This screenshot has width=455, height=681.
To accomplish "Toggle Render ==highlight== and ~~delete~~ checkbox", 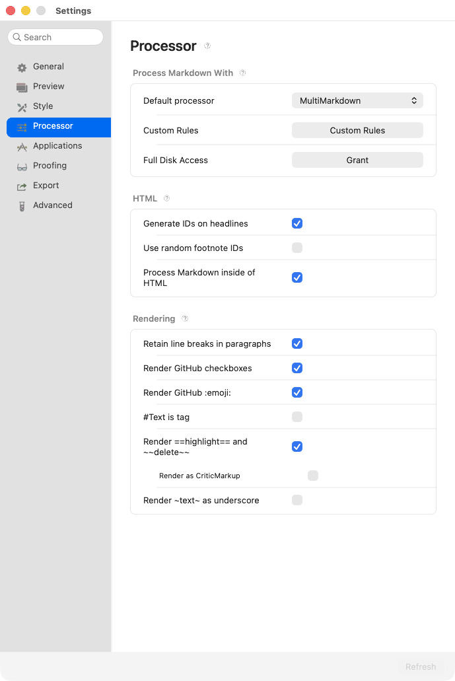I will (x=297, y=447).
